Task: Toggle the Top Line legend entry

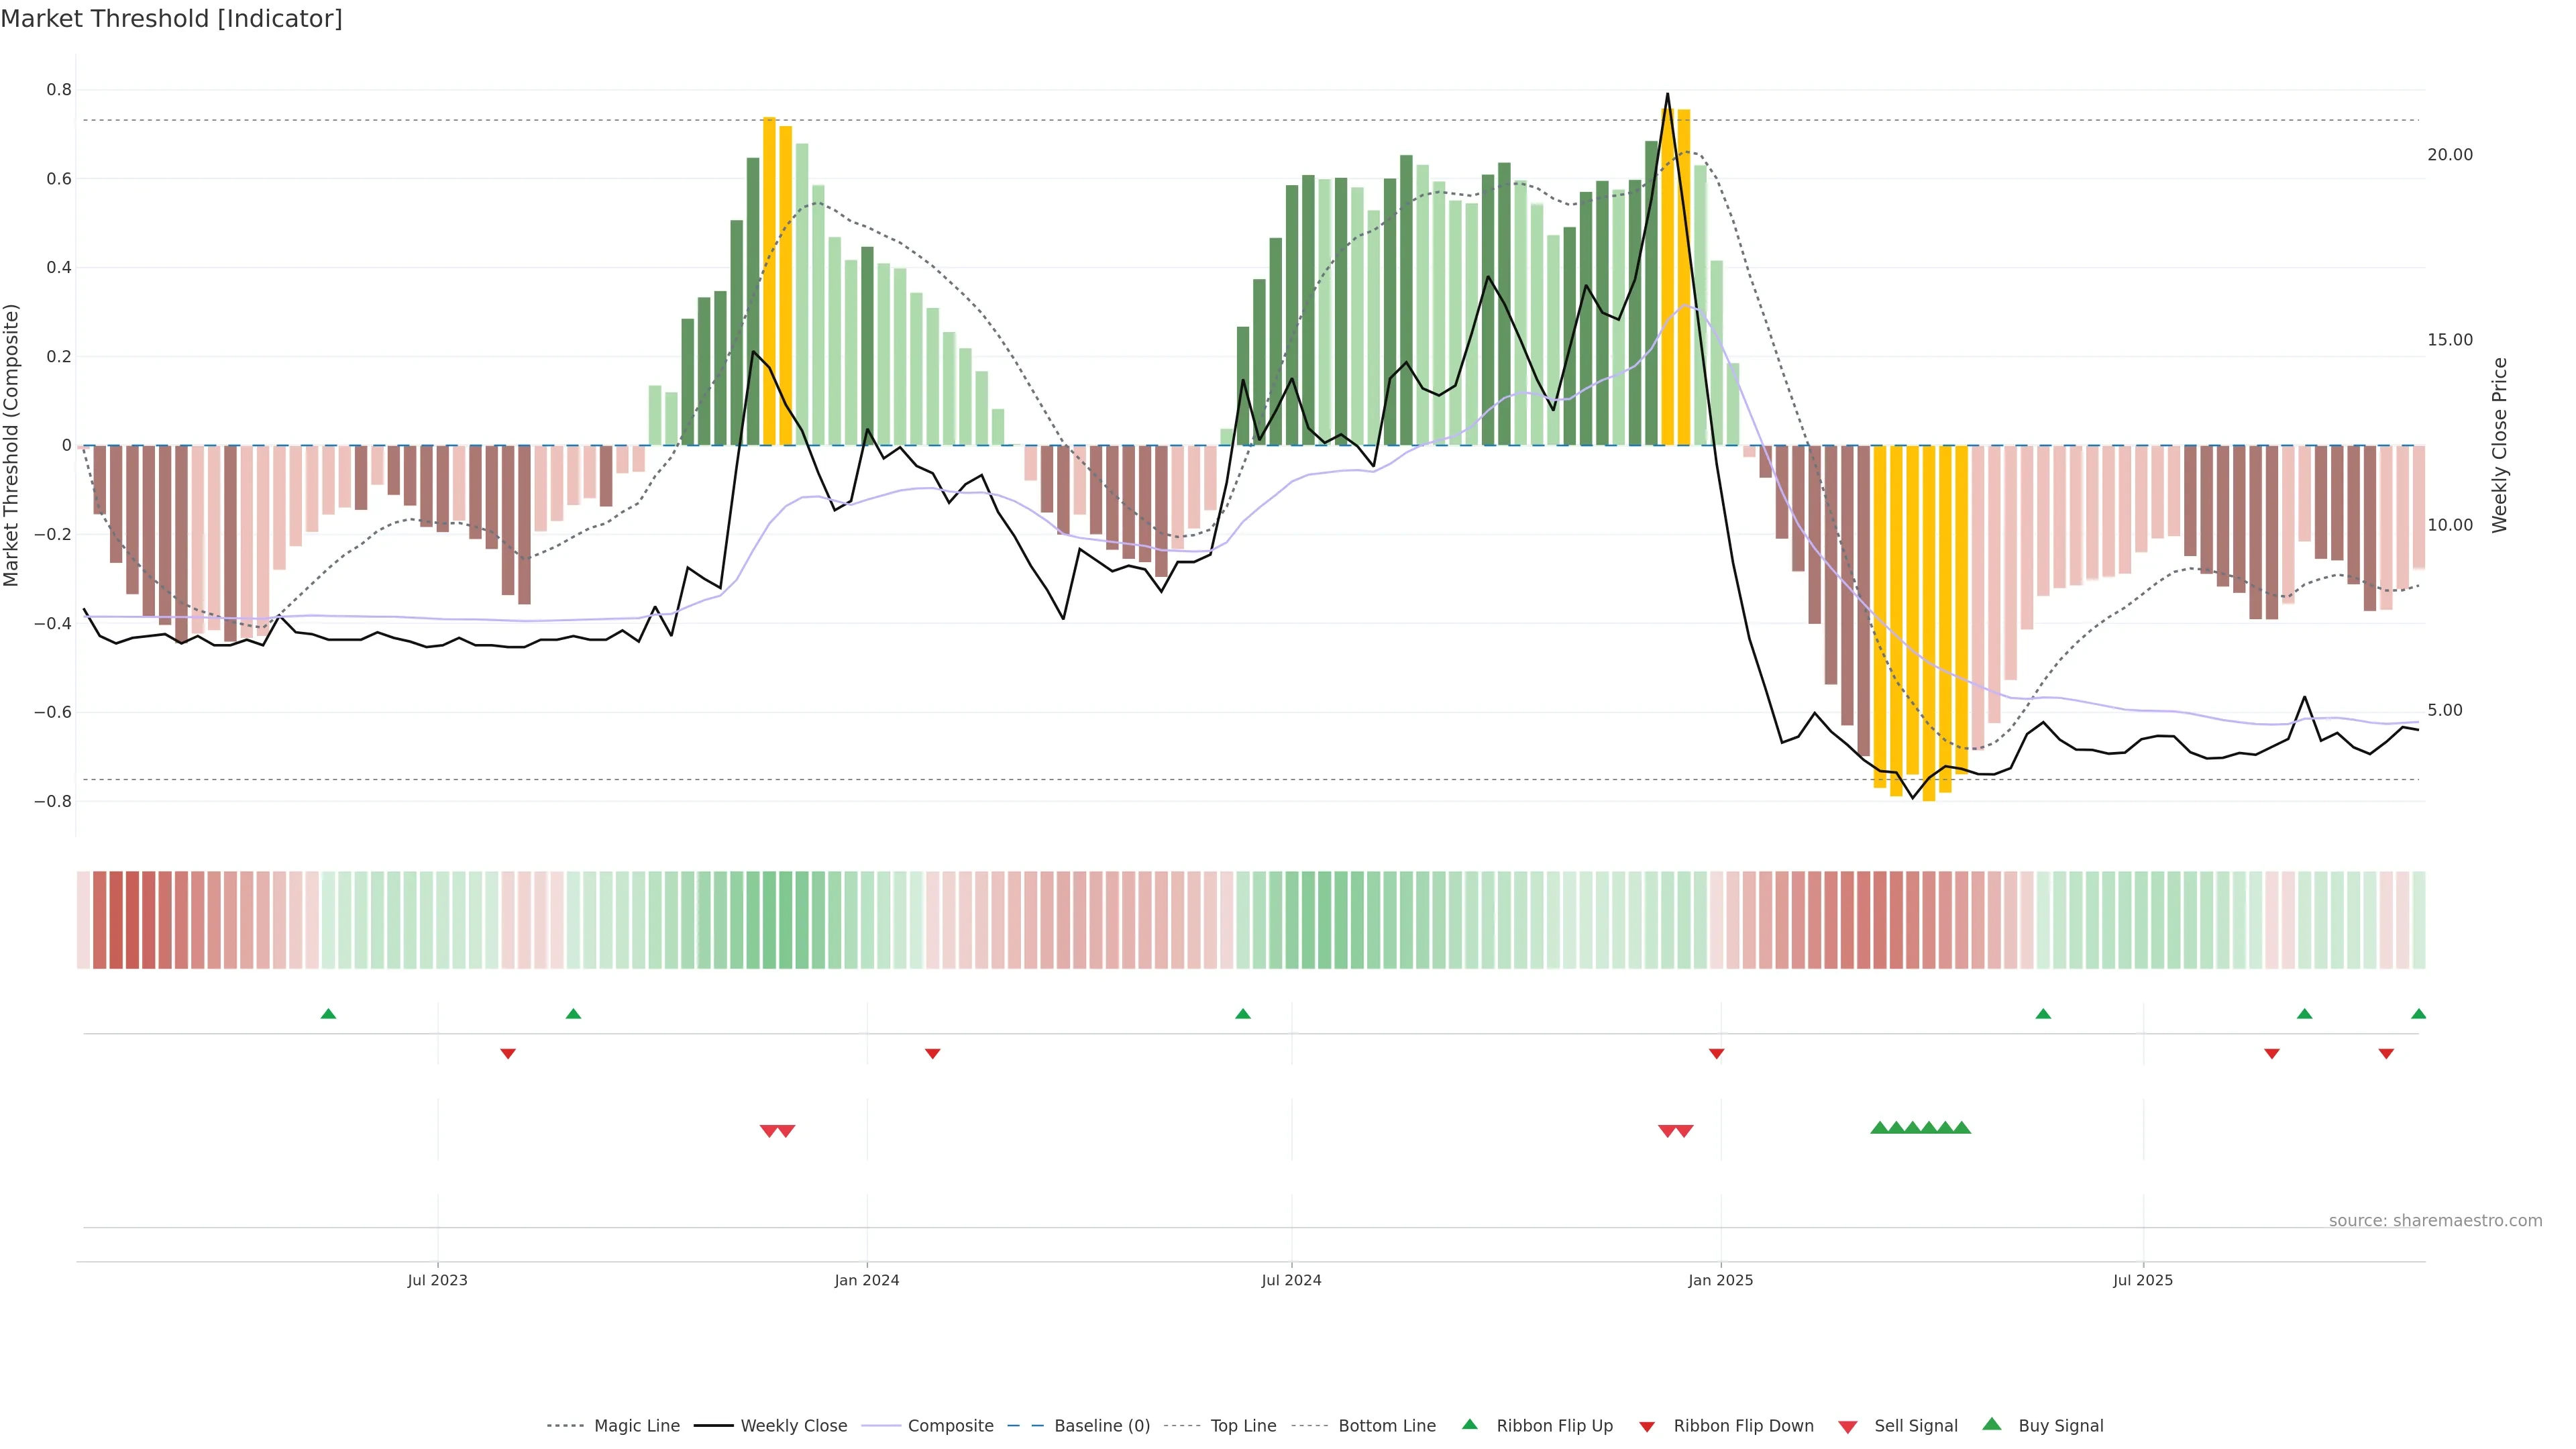Action: (x=1243, y=1426)
